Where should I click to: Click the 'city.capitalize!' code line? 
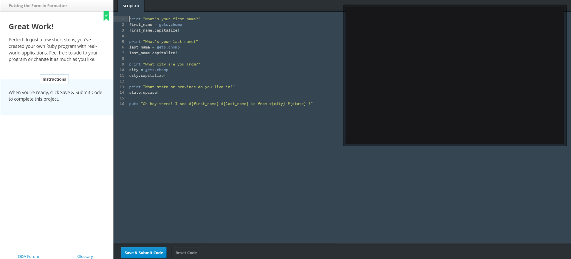tap(147, 76)
